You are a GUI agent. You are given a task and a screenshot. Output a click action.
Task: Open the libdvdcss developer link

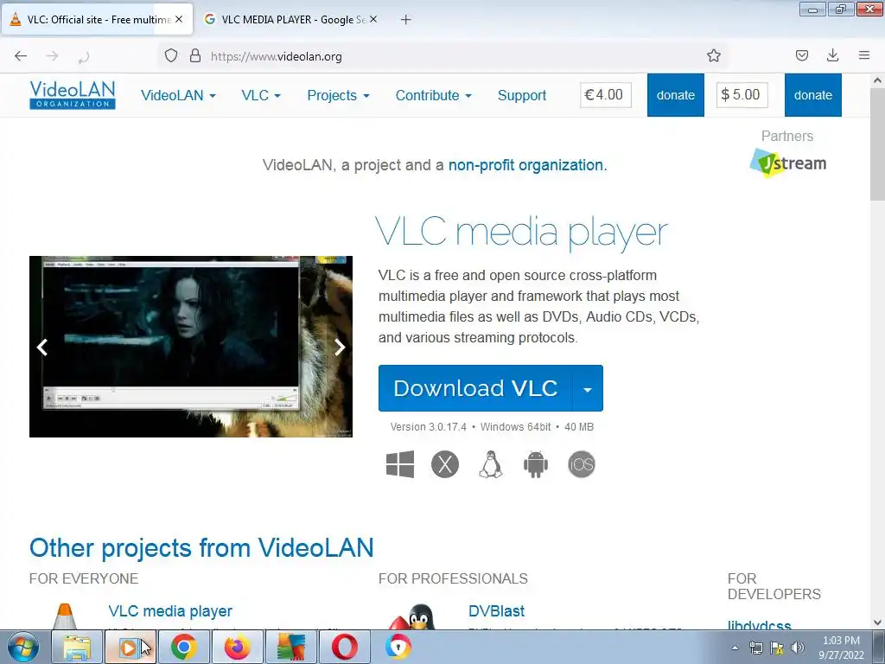click(760, 624)
